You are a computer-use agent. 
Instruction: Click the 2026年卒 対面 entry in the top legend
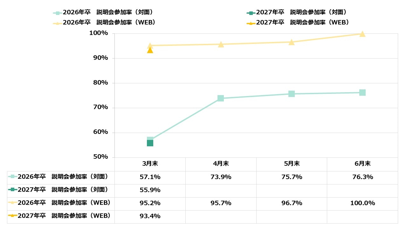103,12
